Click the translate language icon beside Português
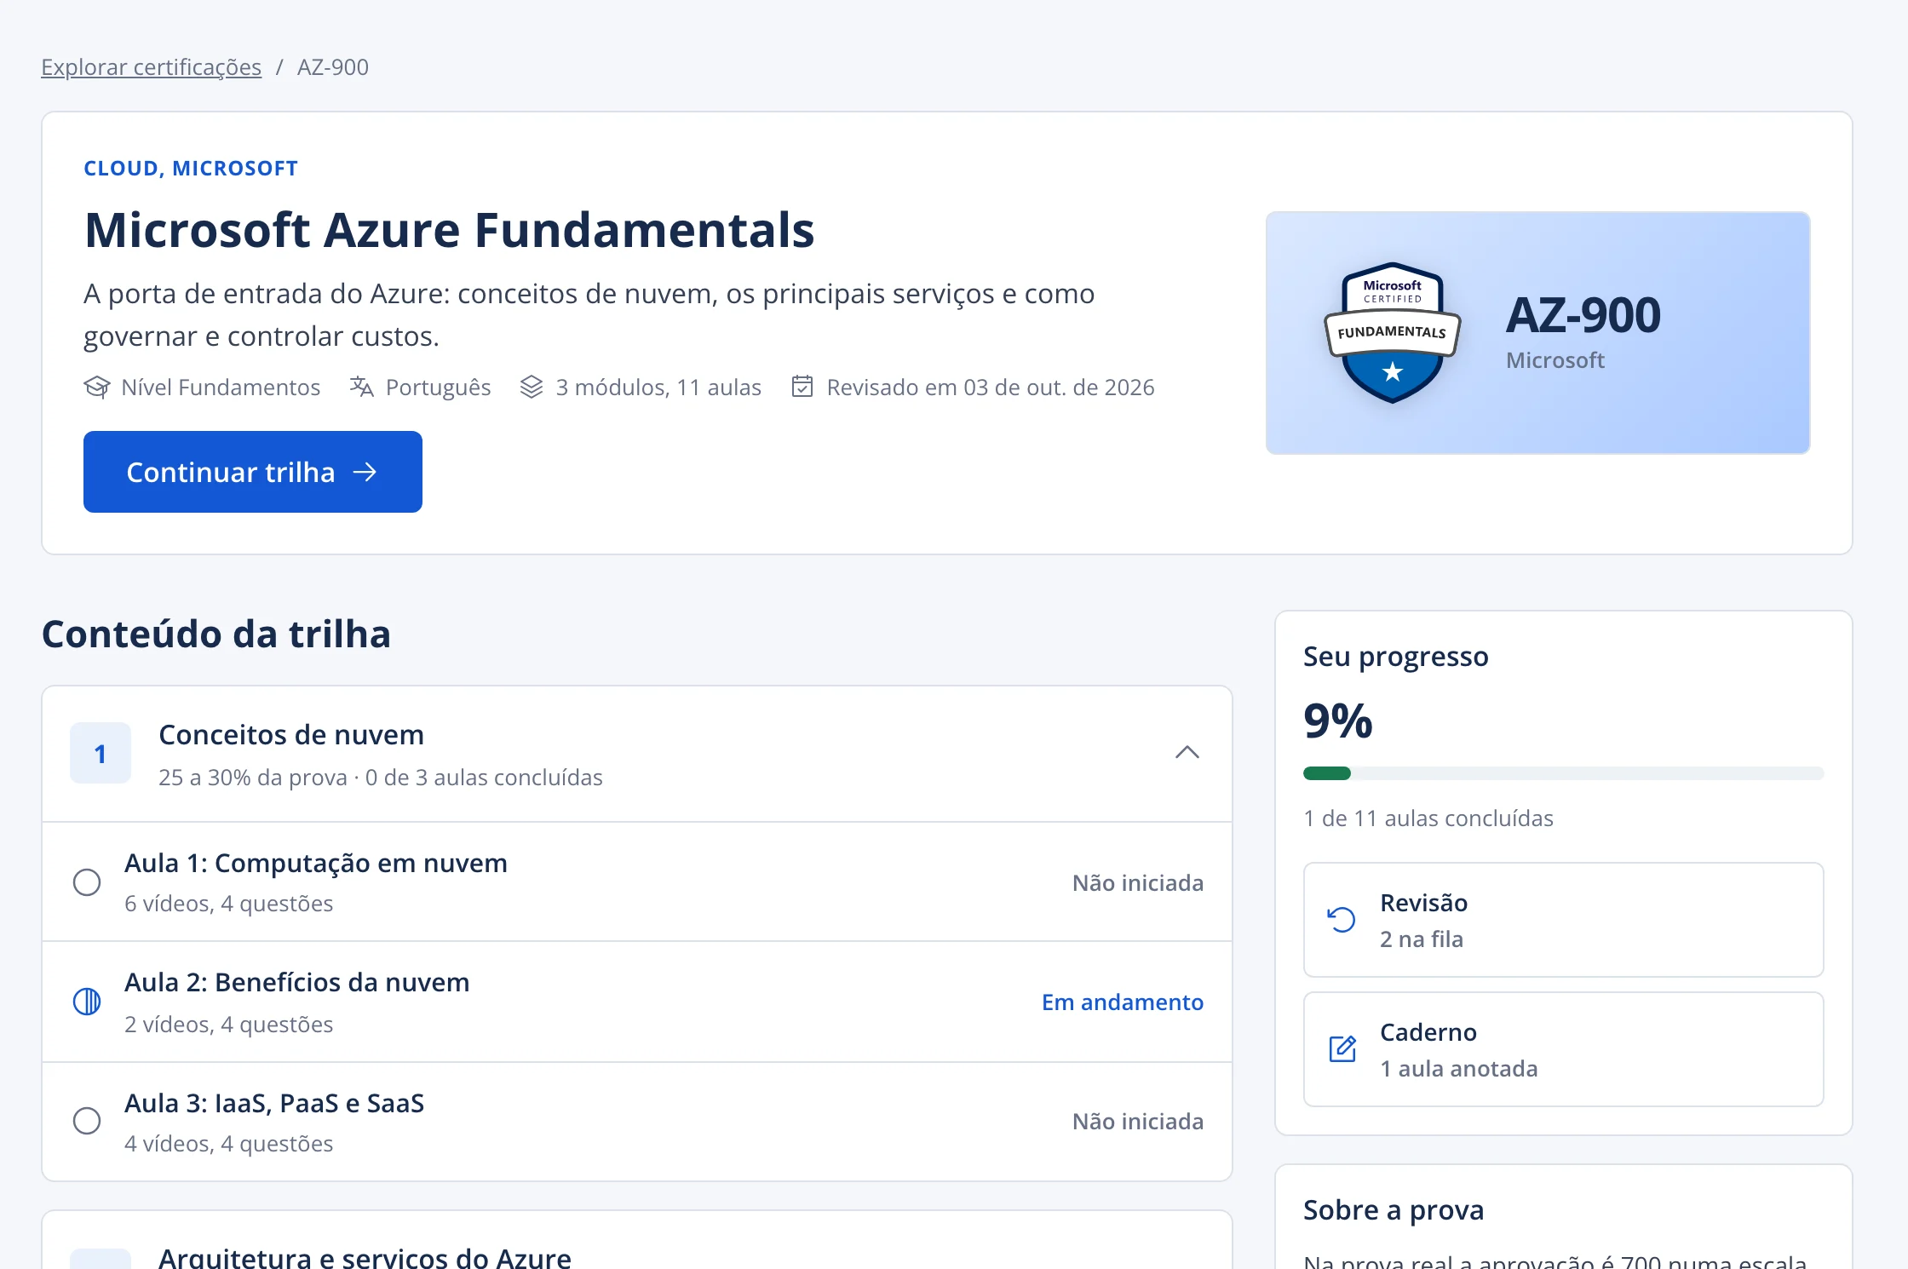The image size is (1908, 1269). [362, 388]
